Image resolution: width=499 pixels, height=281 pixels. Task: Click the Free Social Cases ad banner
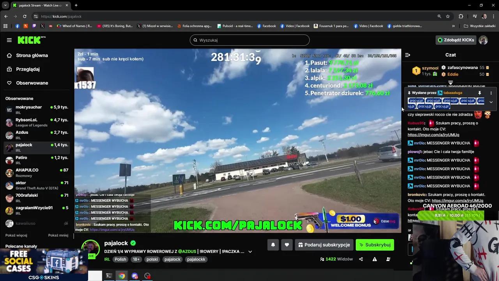pyautogui.click(x=44, y=265)
